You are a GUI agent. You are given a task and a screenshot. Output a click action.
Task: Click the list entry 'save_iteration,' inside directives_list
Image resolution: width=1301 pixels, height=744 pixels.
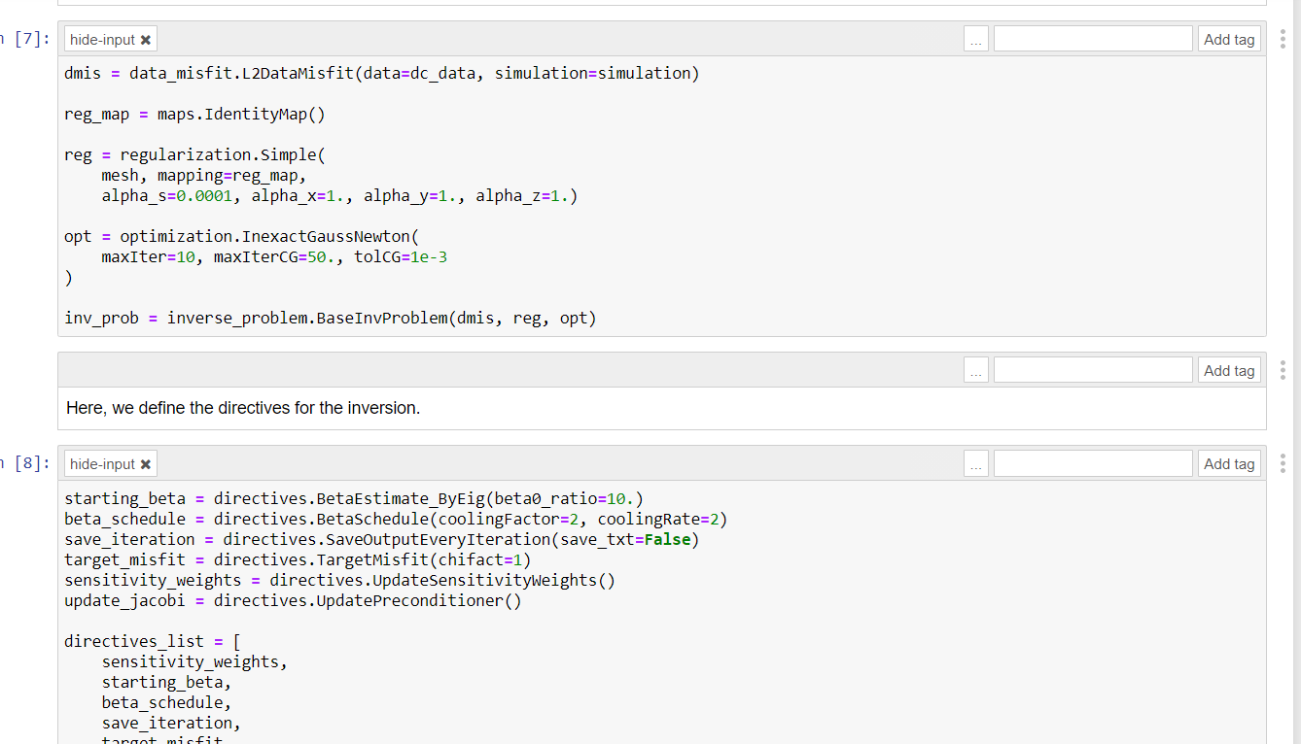[x=171, y=724]
